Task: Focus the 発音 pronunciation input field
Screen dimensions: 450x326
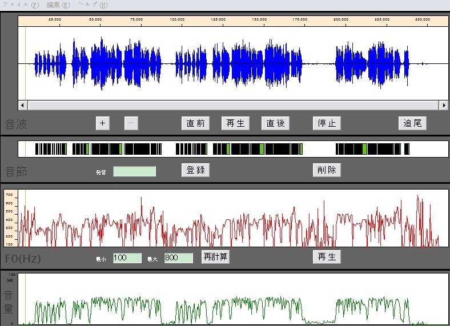Action: pyautogui.click(x=134, y=171)
